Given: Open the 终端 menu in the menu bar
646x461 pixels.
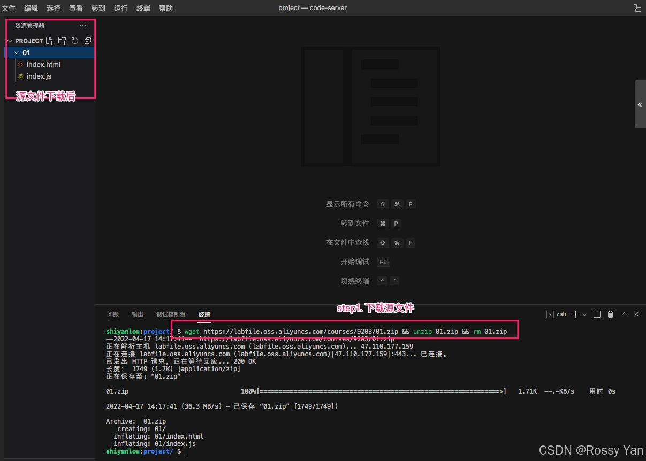Looking at the screenshot, I should 143,8.
